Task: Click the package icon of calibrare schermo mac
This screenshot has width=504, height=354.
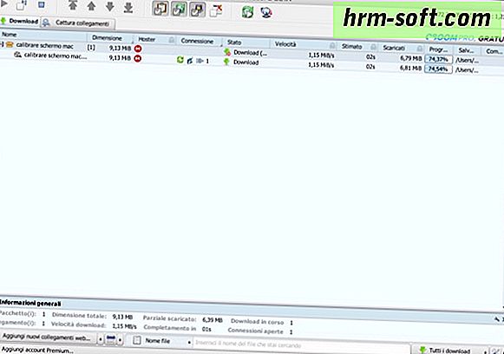Action: click(x=10, y=45)
